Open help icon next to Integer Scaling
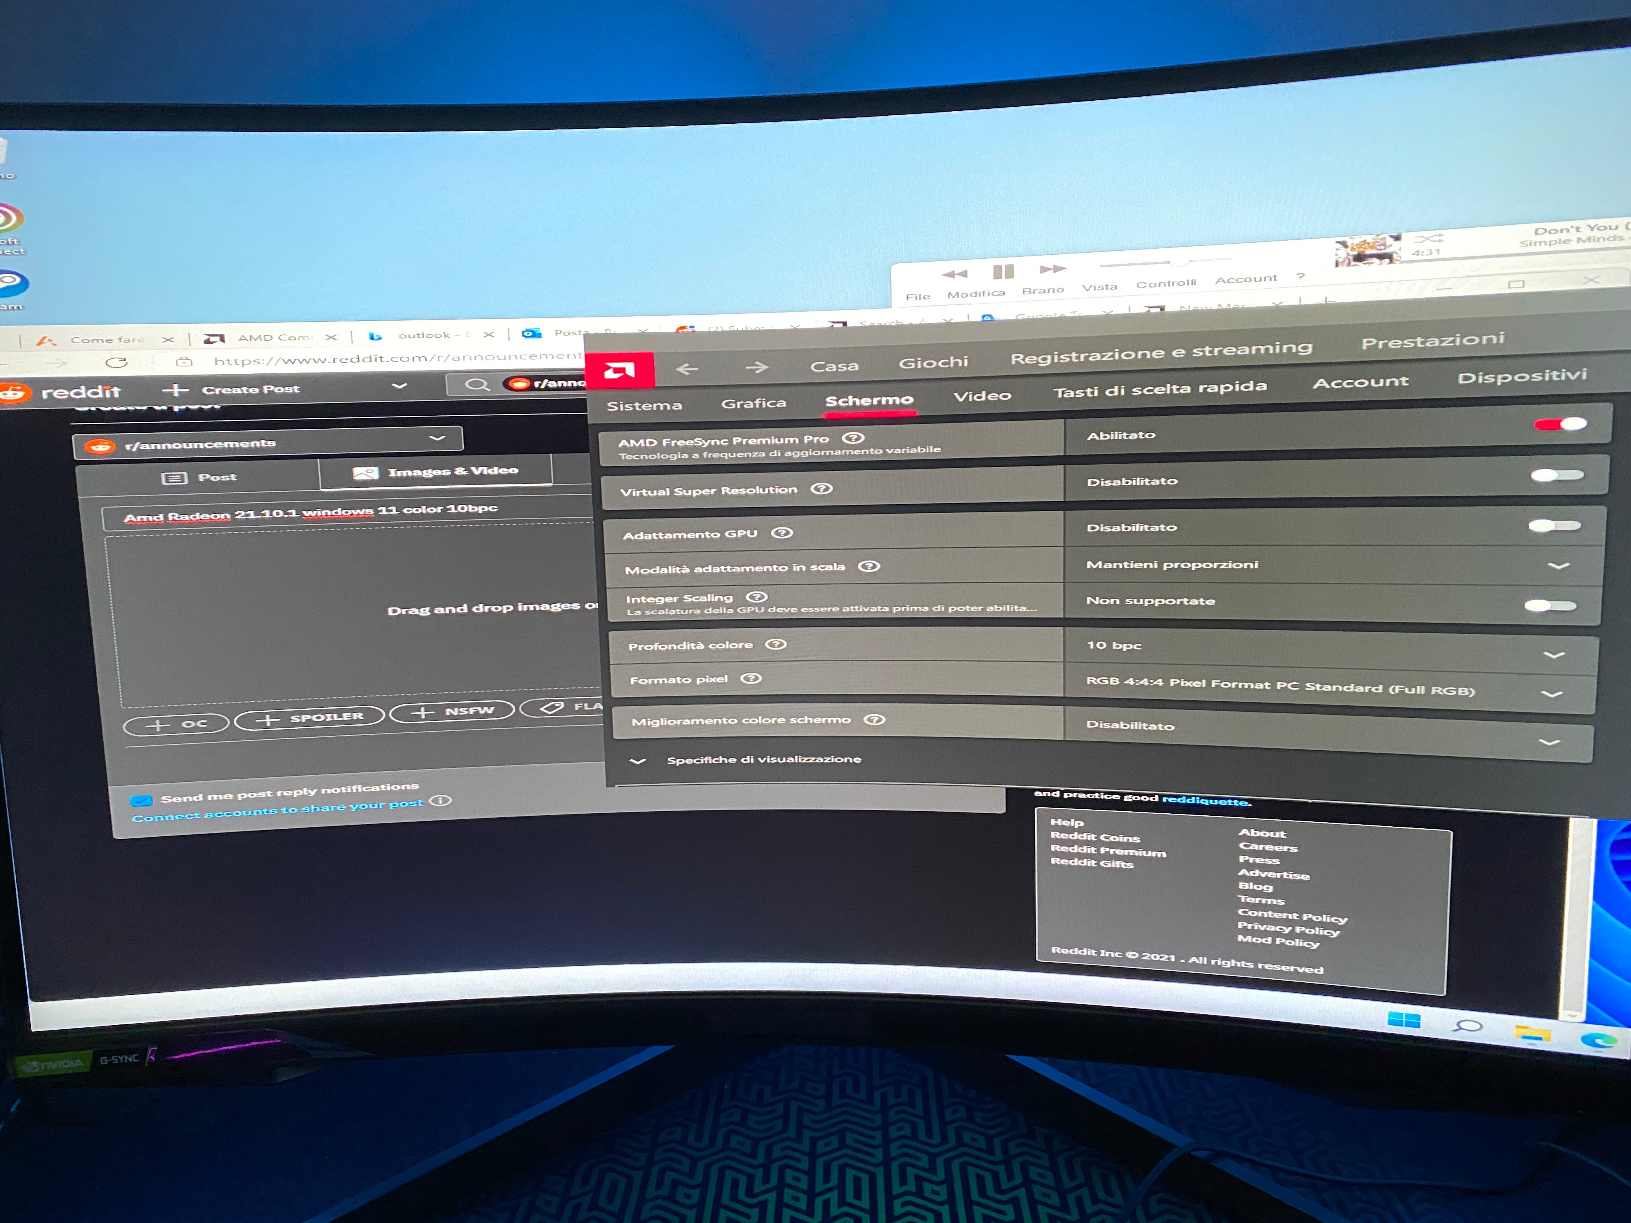The image size is (1631, 1223). [757, 597]
